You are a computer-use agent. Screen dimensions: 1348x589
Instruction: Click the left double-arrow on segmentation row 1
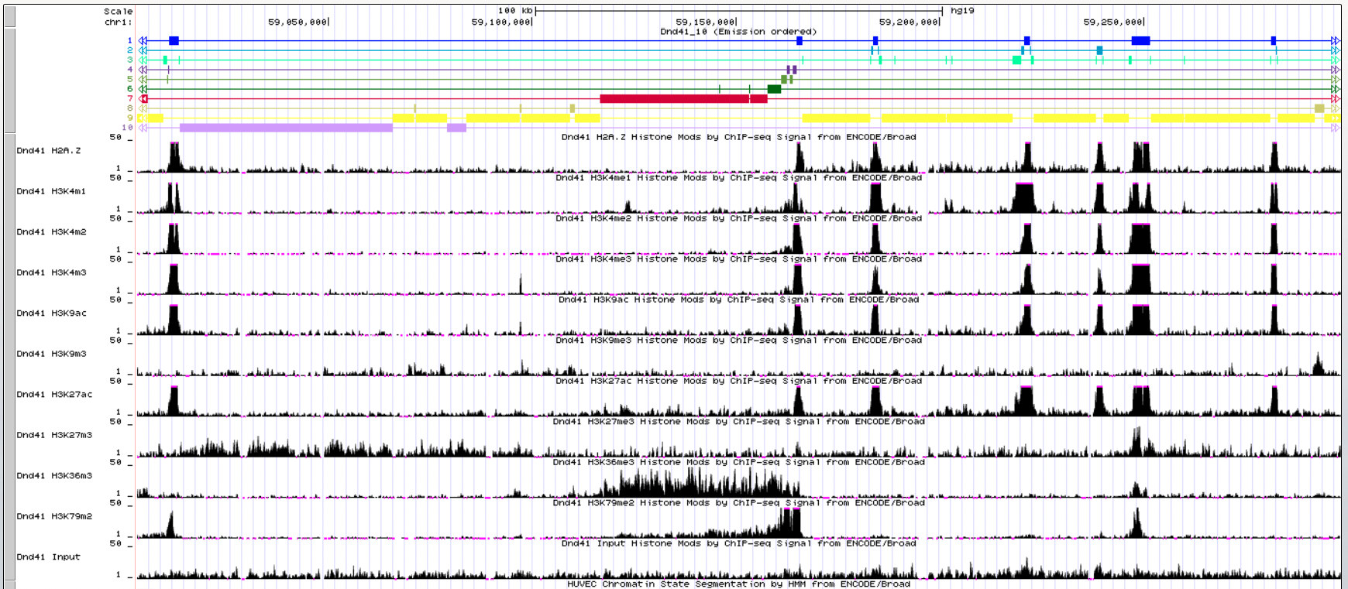click(143, 40)
